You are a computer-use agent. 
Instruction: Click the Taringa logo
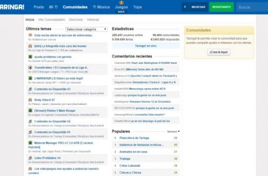pyautogui.click(x=12, y=7)
